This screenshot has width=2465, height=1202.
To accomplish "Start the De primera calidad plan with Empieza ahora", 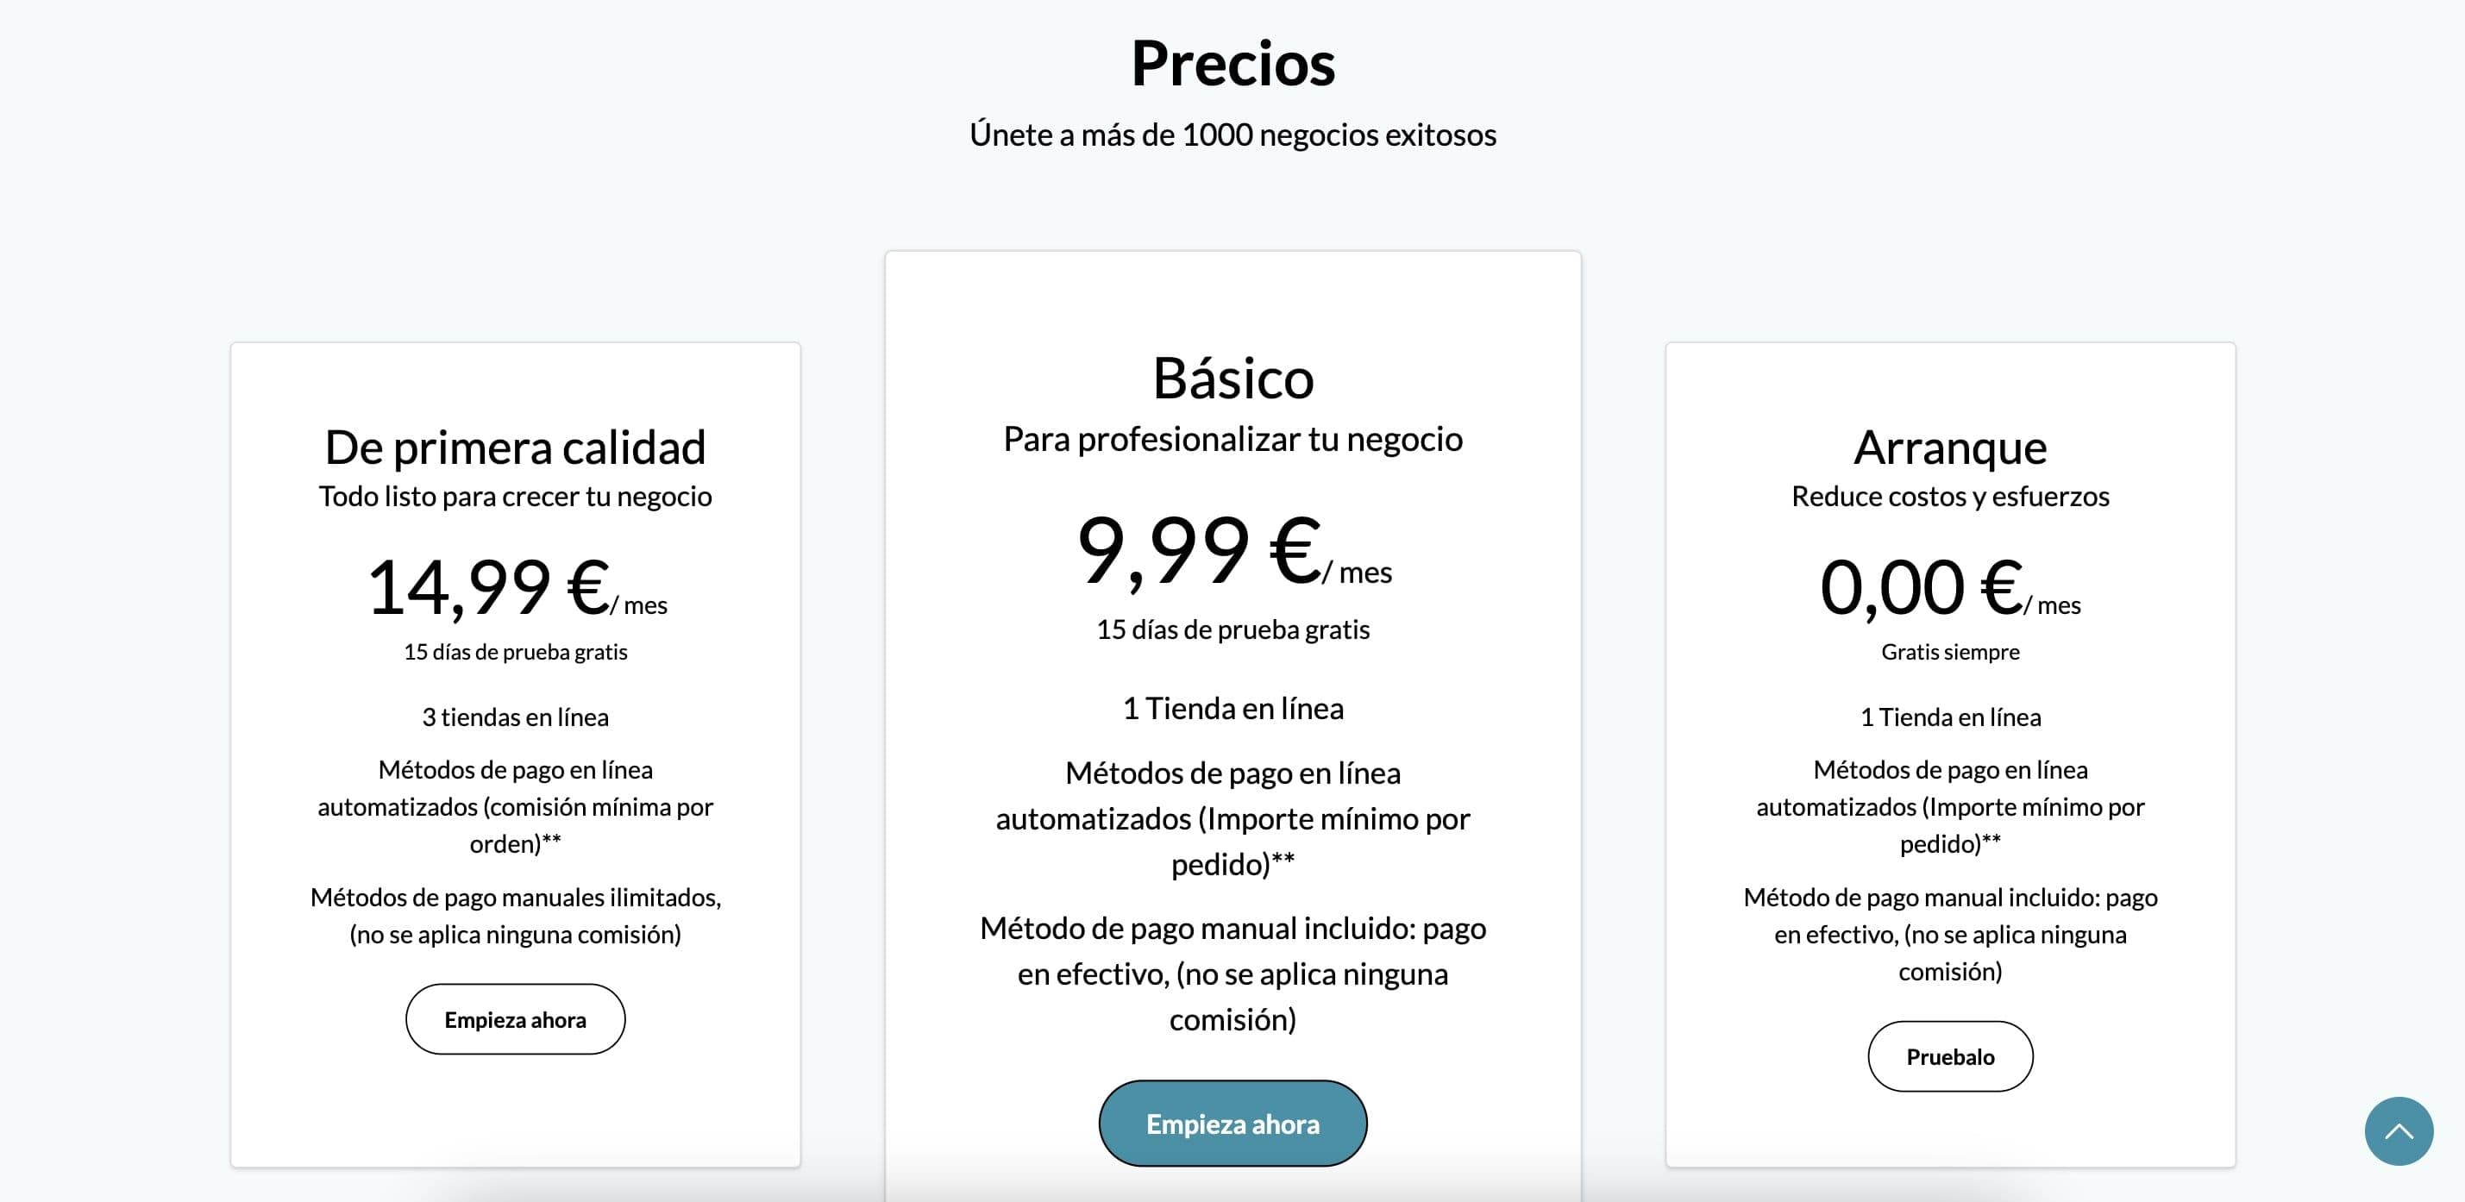I will pyautogui.click(x=515, y=1019).
